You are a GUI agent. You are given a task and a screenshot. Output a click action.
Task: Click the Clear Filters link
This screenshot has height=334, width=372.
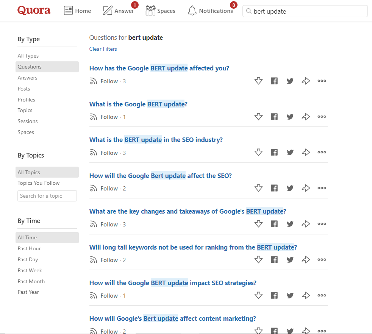point(103,49)
